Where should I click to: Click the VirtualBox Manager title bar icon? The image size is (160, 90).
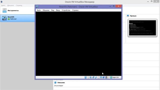[x=1, y=2]
